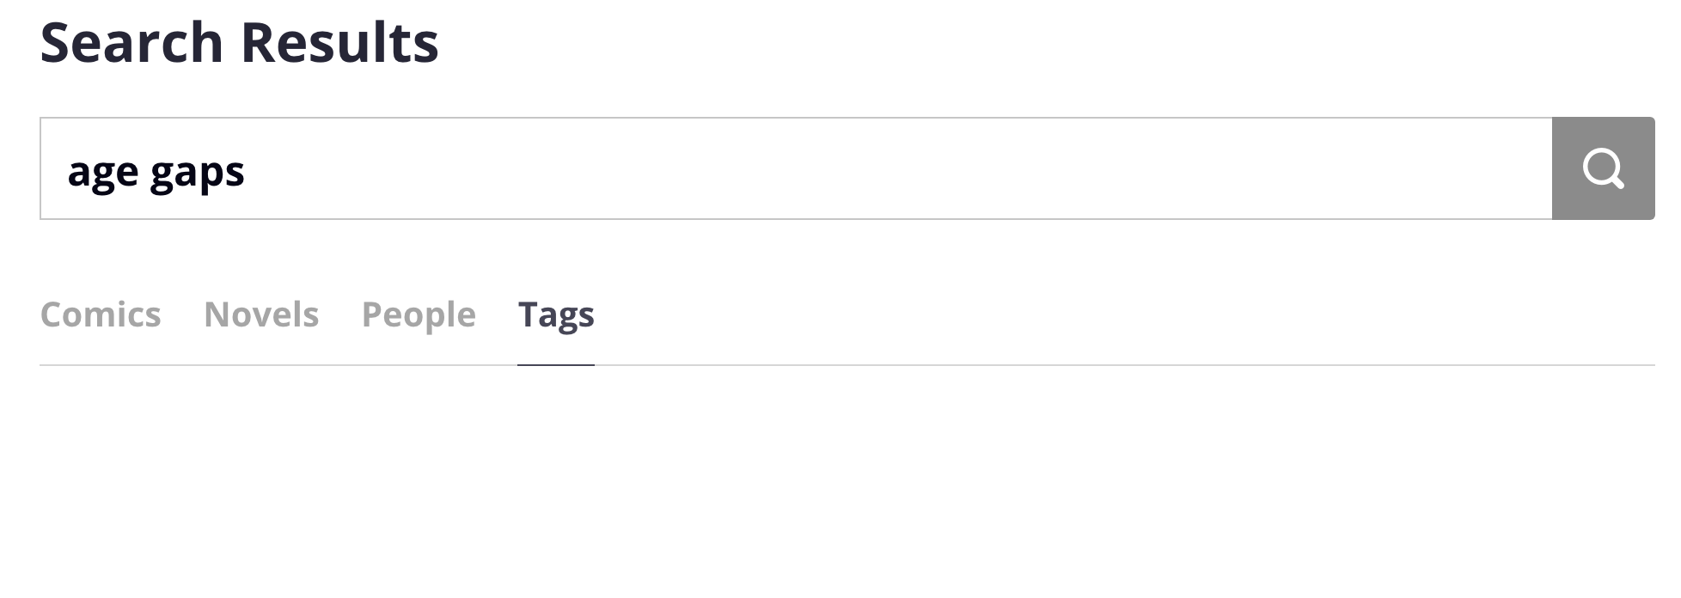Click the underline beneath the Tags tab
Image resolution: width=1681 pixels, height=598 pixels.
point(556,364)
